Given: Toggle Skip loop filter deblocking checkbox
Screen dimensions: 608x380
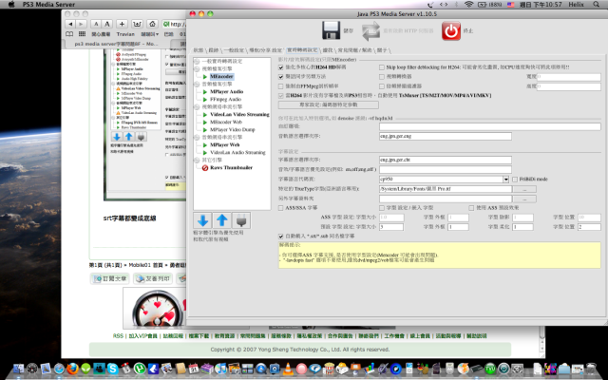Looking at the screenshot, I should pyautogui.click(x=382, y=67).
